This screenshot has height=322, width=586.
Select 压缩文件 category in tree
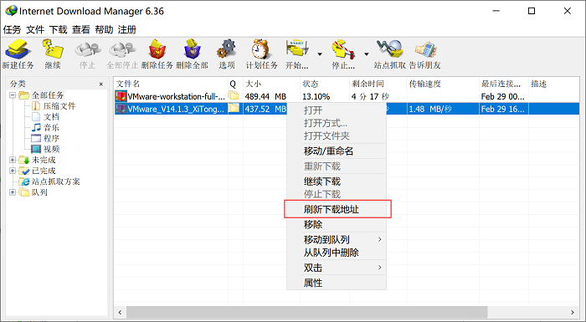click(x=59, y=106)
